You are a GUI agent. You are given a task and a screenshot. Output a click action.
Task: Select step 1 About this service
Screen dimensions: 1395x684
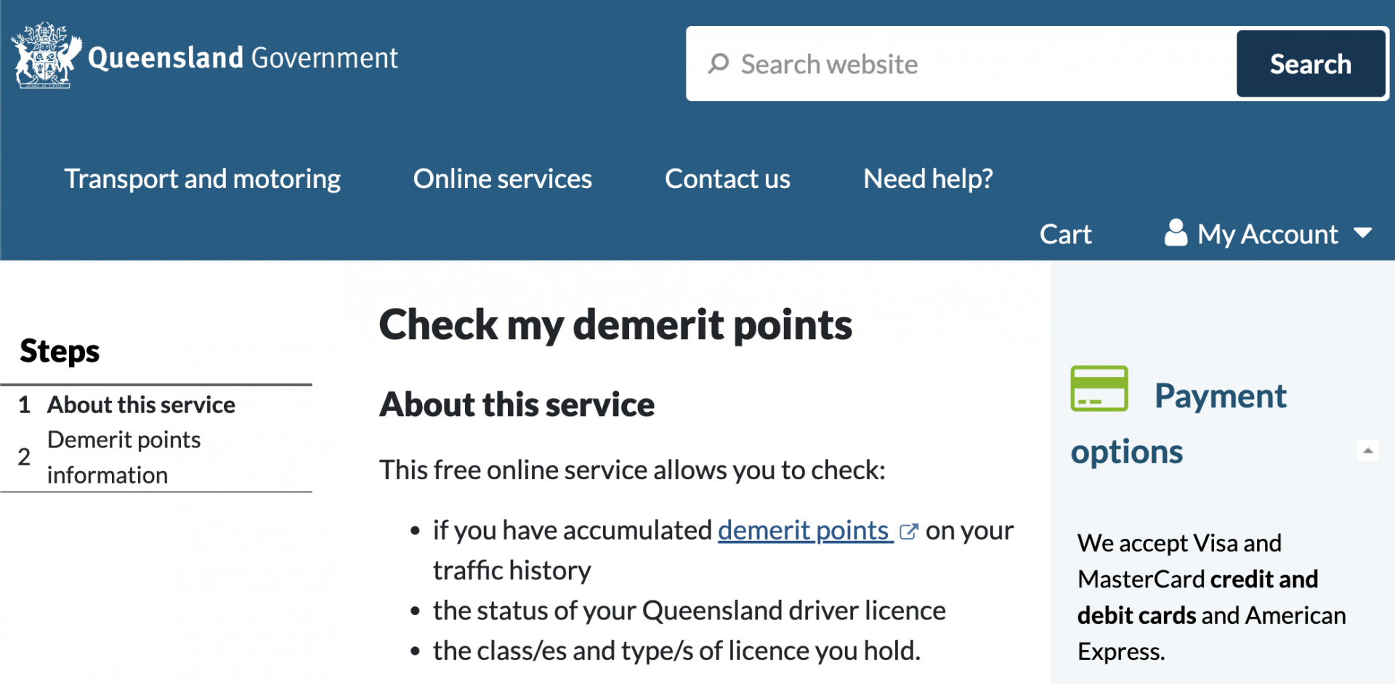[141, 404]
